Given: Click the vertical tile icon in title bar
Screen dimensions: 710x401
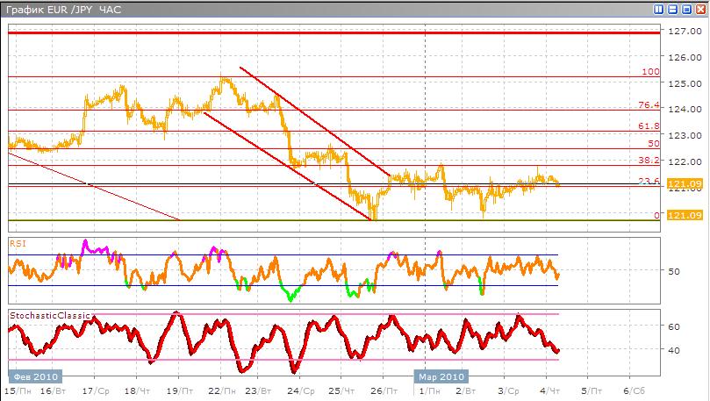Looking at the screenshot, I should pos(659,9).
